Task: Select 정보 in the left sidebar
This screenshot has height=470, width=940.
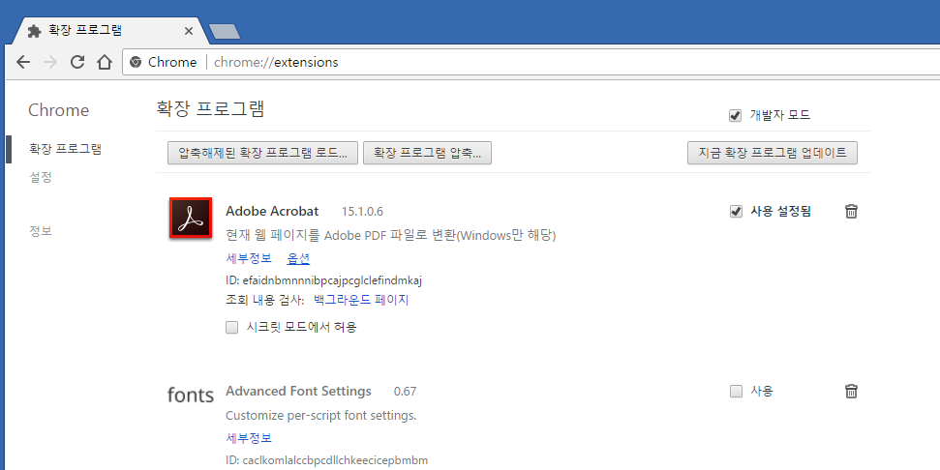Action: (x=41, y=231)
